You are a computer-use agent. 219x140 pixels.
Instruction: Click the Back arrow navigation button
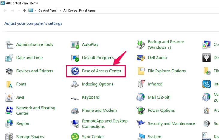click(x=5, y=11)
